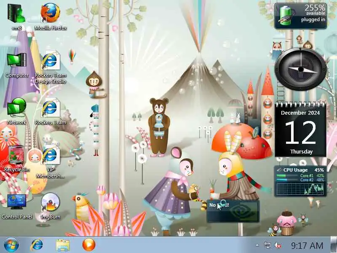
Task: Open the Rockers Team shortcut
Action: [51, 112]
